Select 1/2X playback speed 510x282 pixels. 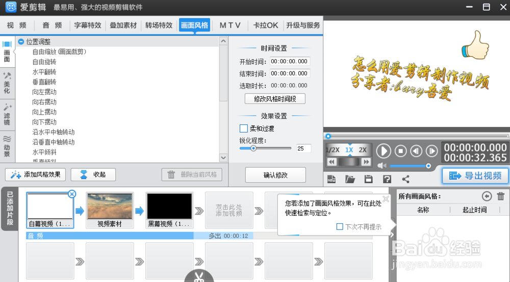pyautogui.click(x=333, y=150)
